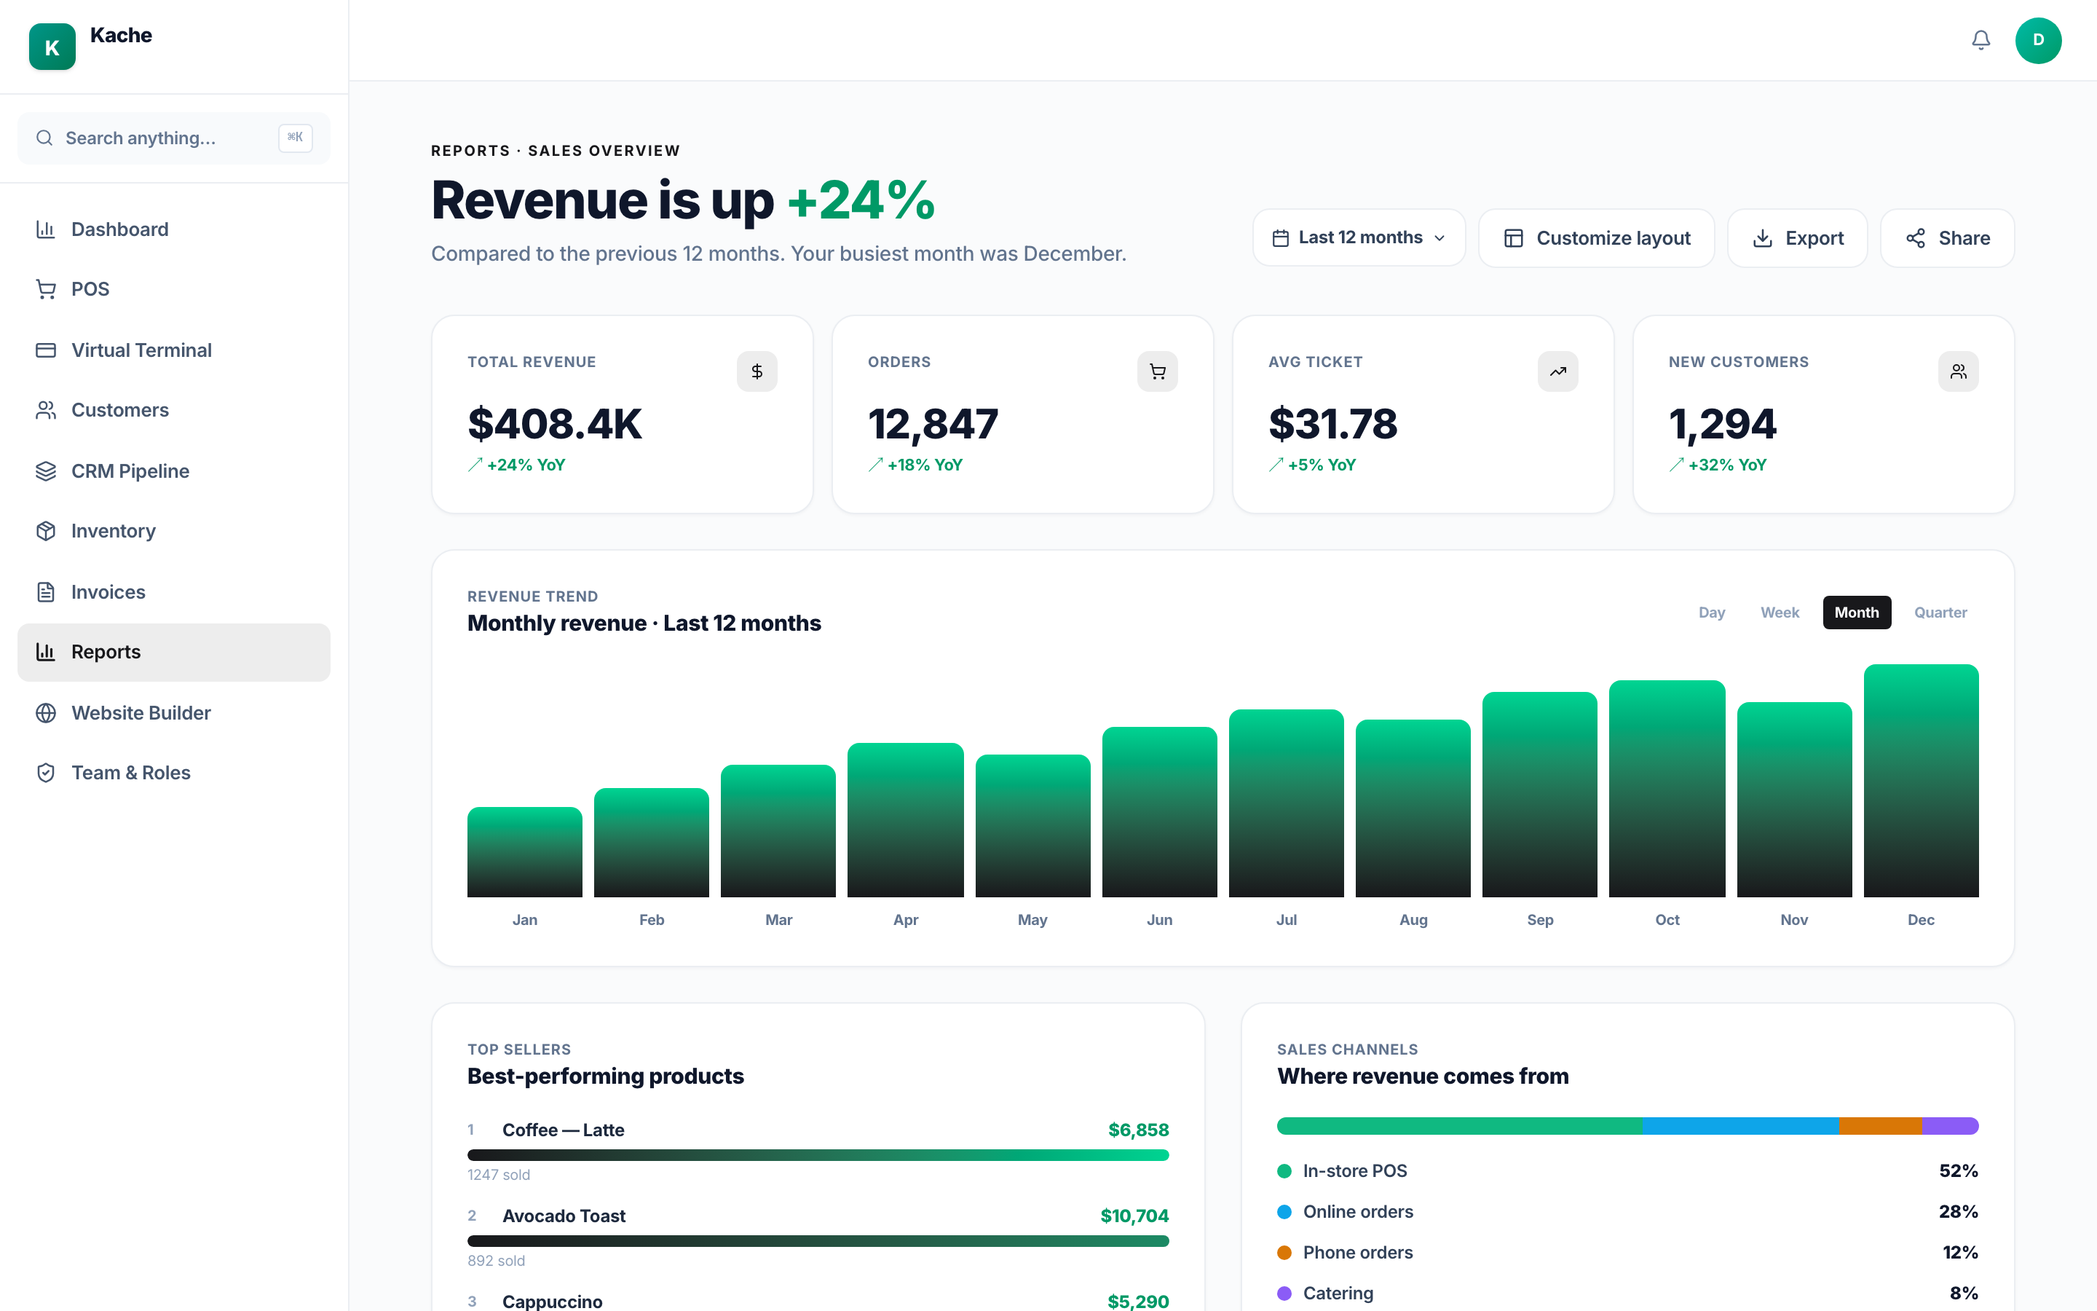Click the share icon on Share button
Viewport: 2097px width, 1311px height.
1916,237
